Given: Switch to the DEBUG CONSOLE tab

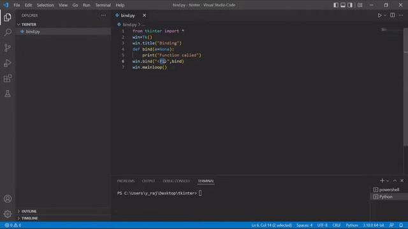Looking at the screenshot, I should (x=176, y=181).
